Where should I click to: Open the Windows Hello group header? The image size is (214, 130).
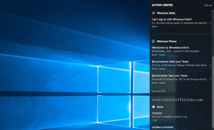point(166,13)
